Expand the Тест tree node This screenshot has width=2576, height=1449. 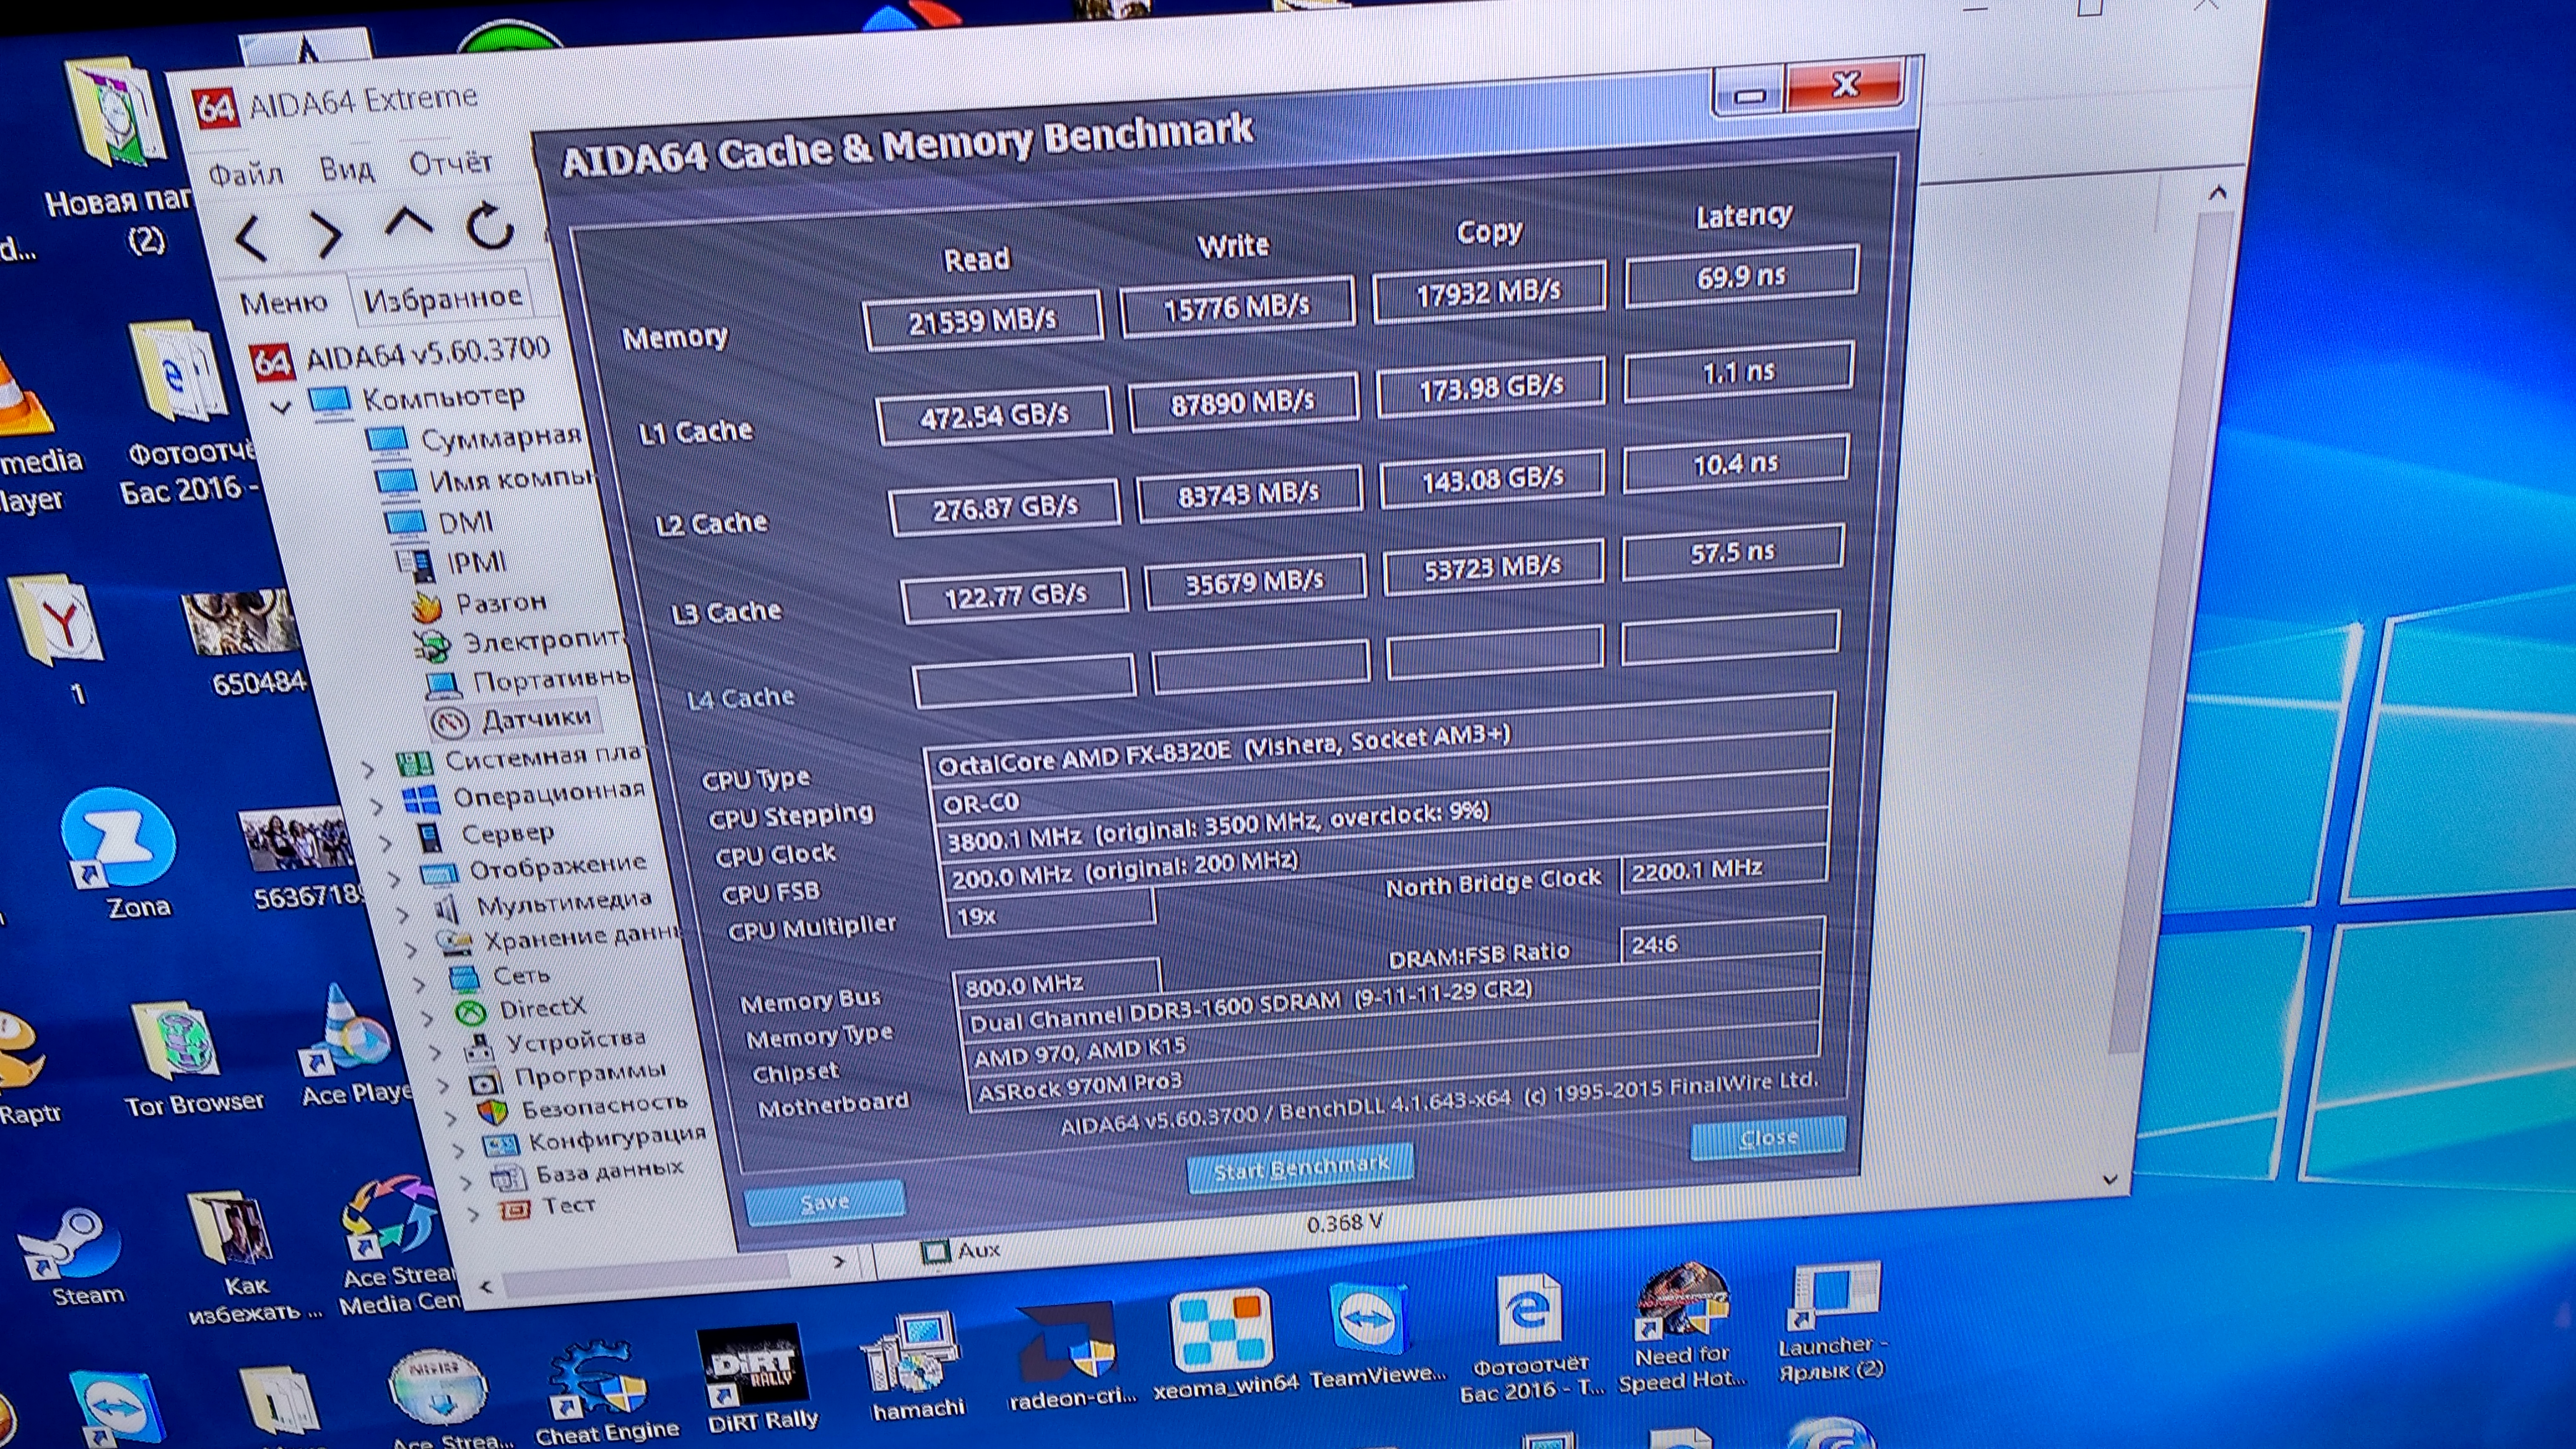pos(474,1214)
